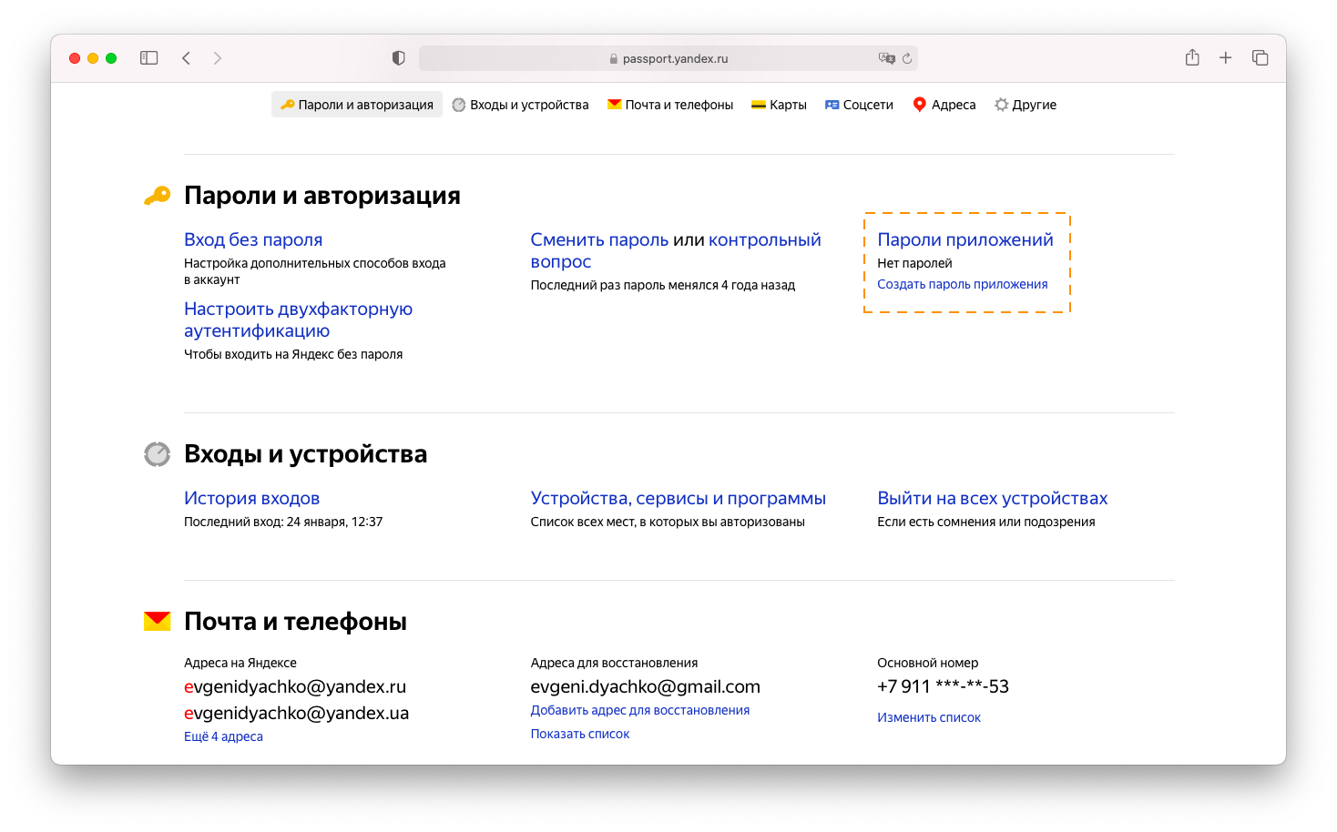Screen dimensions: 1337x832
Task: Open the Пароли приложений link
Action: point(965,239)
